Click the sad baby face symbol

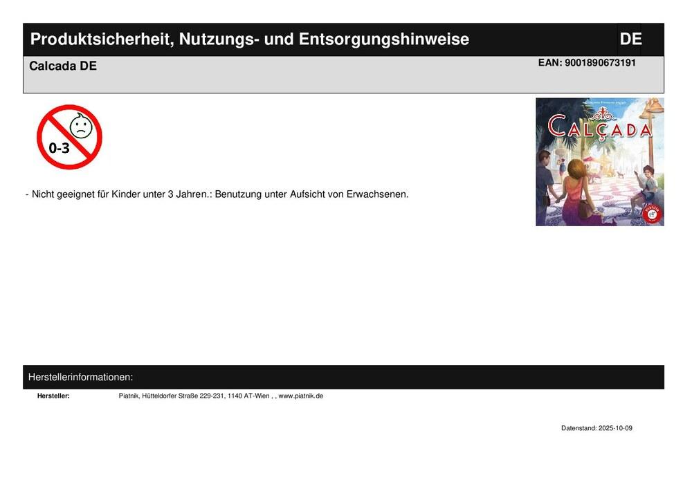[x=81, y=126]
